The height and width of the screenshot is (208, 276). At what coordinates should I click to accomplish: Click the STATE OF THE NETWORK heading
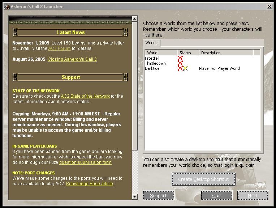click(36, 91)
